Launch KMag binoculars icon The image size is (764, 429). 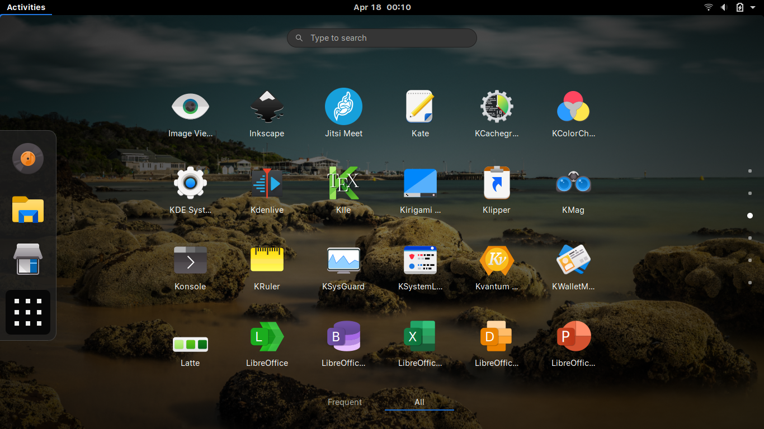point(573,183)
